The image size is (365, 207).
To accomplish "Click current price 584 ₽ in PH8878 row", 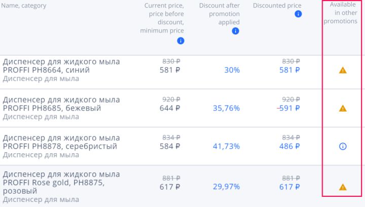I will [x=170, y=146].
